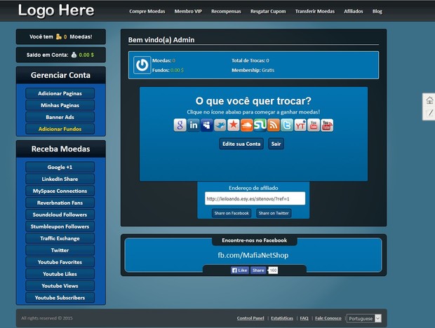Click the FAQ footer link
The width and height of the screenshot is (435, 328).
304,318
